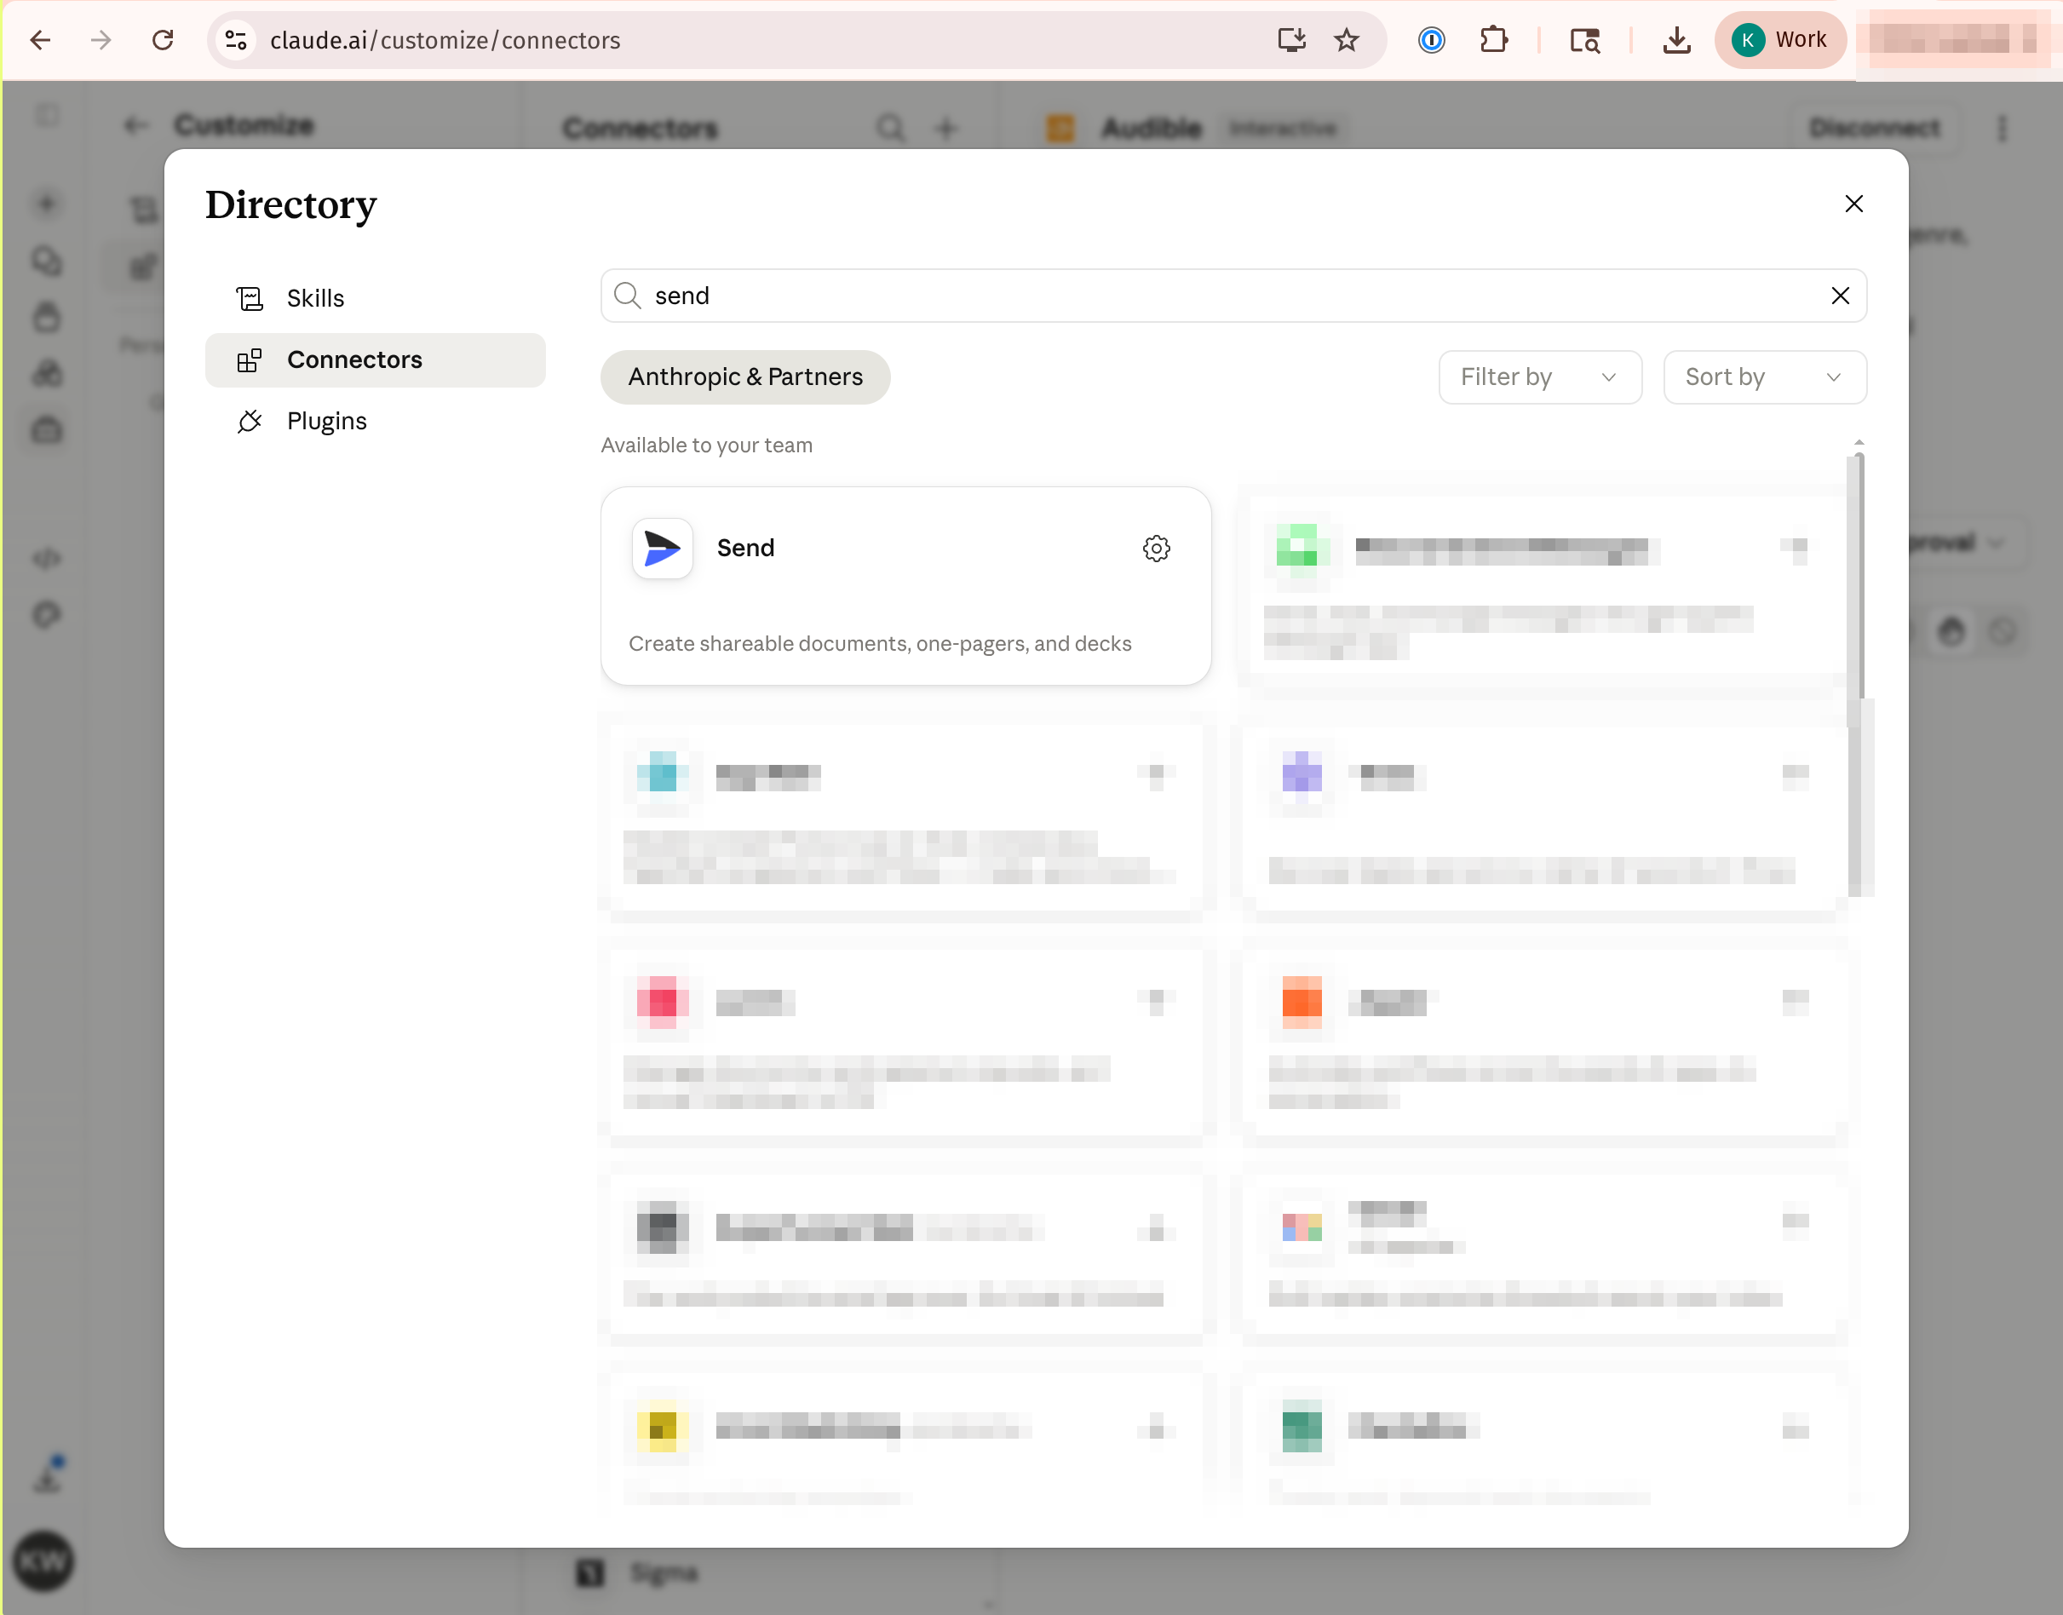The image size is (2063, 1615).
Task: Open the tab search icon
Action: 1584,40
